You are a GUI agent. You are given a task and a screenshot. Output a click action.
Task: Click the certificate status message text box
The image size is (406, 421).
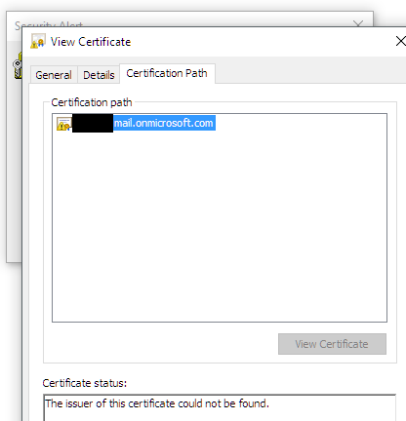pyautogui.click(x=220, y=407)
